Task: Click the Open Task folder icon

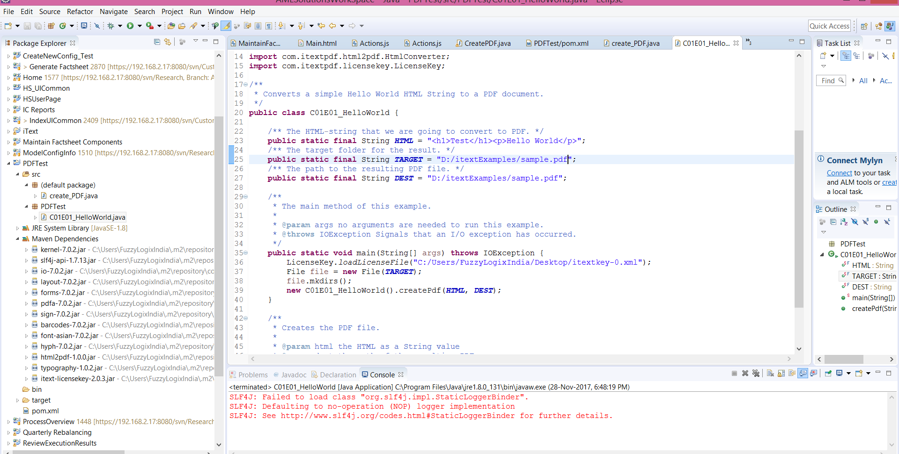Action: [182, 26]
